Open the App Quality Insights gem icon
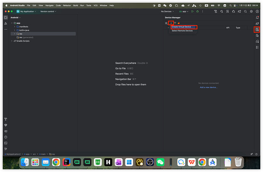Viewport: 263px width, 172px height. click(6, 125)
